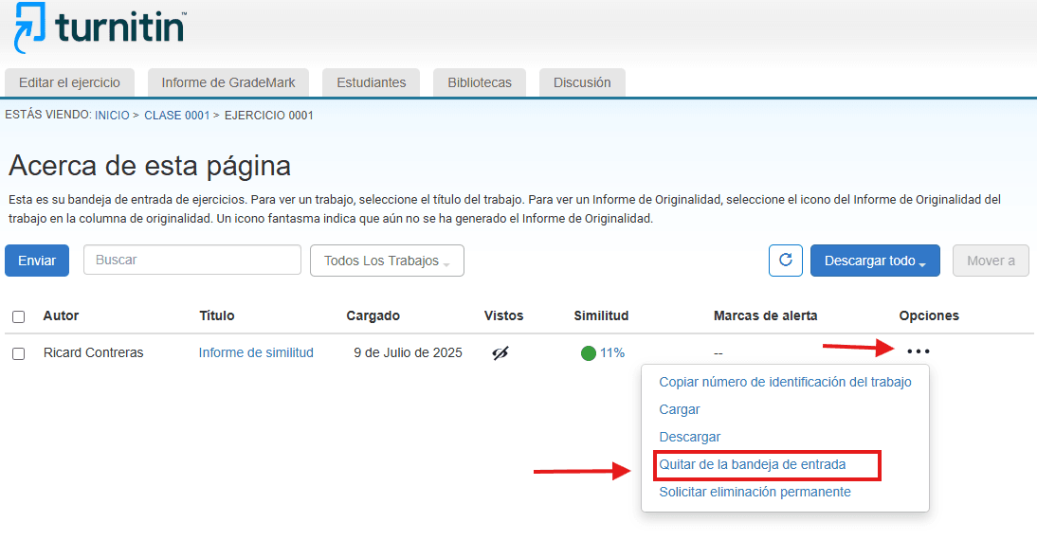The height and width of the screenshot is (540, 1037).
Task: Select the Discusión tab
Action: (x=582, y=82)
